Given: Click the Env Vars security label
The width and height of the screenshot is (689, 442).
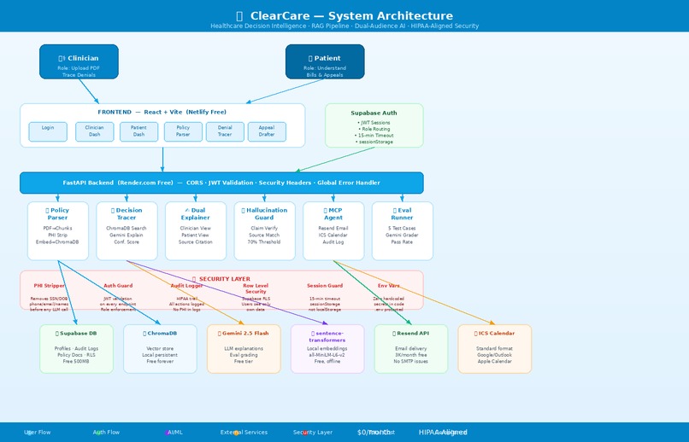Looking at the screenshot, I should tap(389, 286).
